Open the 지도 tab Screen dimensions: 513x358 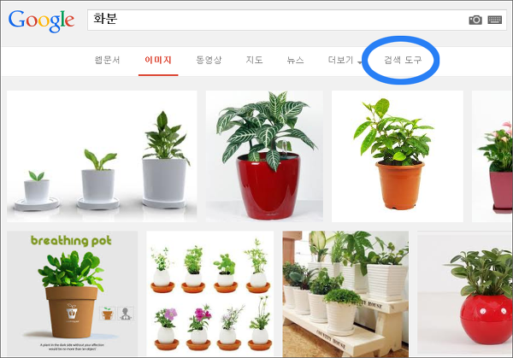pyautogui.click(x=255, y=60)
